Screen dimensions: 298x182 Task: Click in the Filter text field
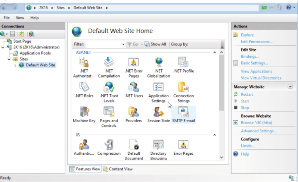pyautogui.click(x=103, y=44)
